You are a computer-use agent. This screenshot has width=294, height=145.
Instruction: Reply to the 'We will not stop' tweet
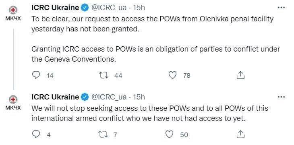[36, 134]
